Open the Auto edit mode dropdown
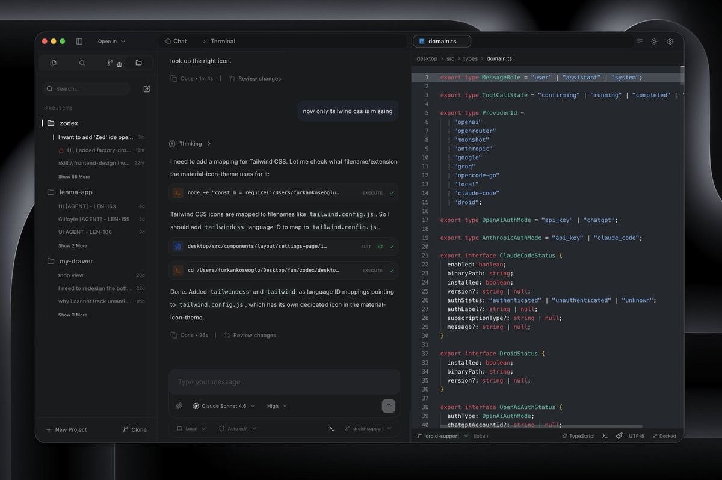This screenshot has width=722, height=480. (238, 429)
